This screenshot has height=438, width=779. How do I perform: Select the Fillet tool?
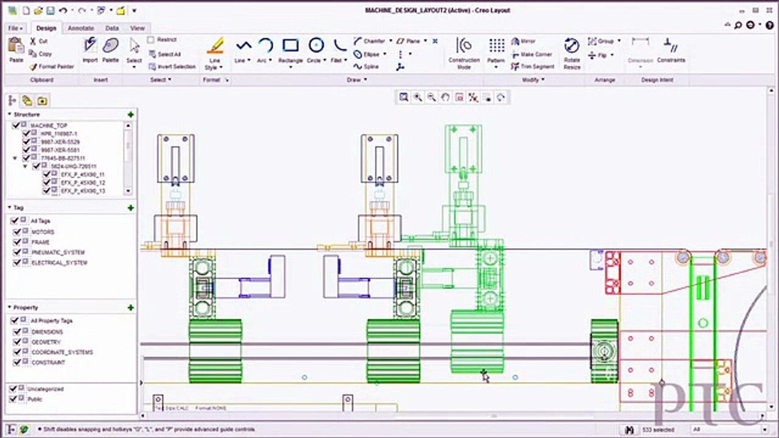tap(338, 50)
